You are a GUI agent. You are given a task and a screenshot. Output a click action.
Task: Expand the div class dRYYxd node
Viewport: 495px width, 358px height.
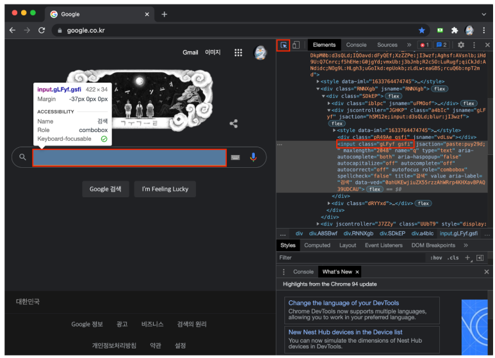329,203
